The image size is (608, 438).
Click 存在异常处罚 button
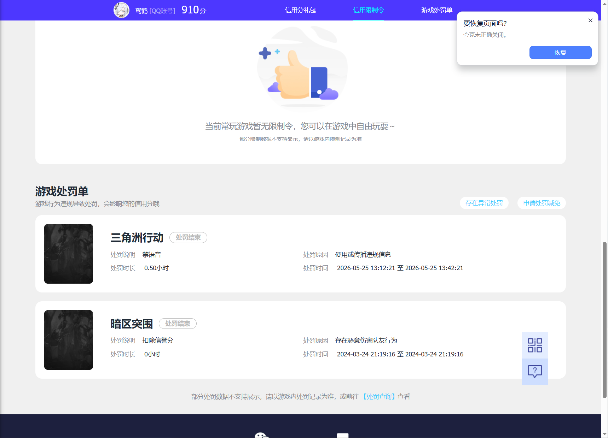484,203
